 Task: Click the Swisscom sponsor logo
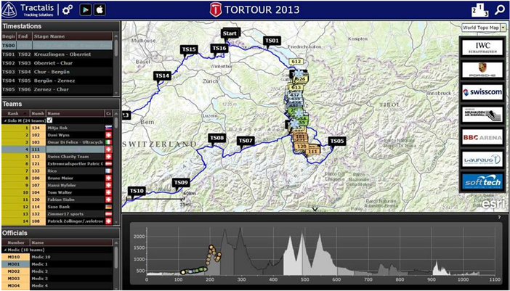click(x=482, y=92)
